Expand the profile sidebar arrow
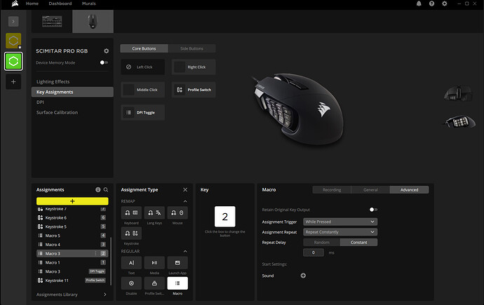Image resolution: width=484 pixels, height=305 pixels. (13, 21)
